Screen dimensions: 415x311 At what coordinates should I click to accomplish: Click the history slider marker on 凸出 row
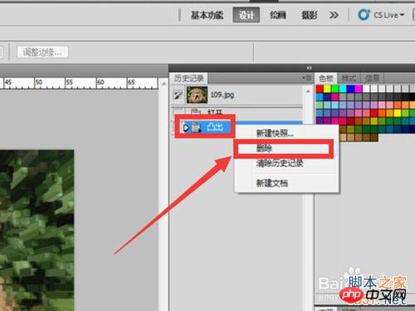point(186,128)
